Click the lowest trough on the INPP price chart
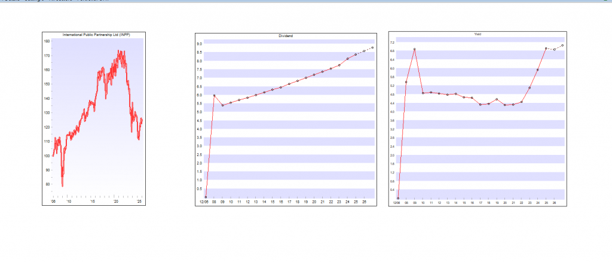Screen dimensions: 612x262 coord(62,186)
